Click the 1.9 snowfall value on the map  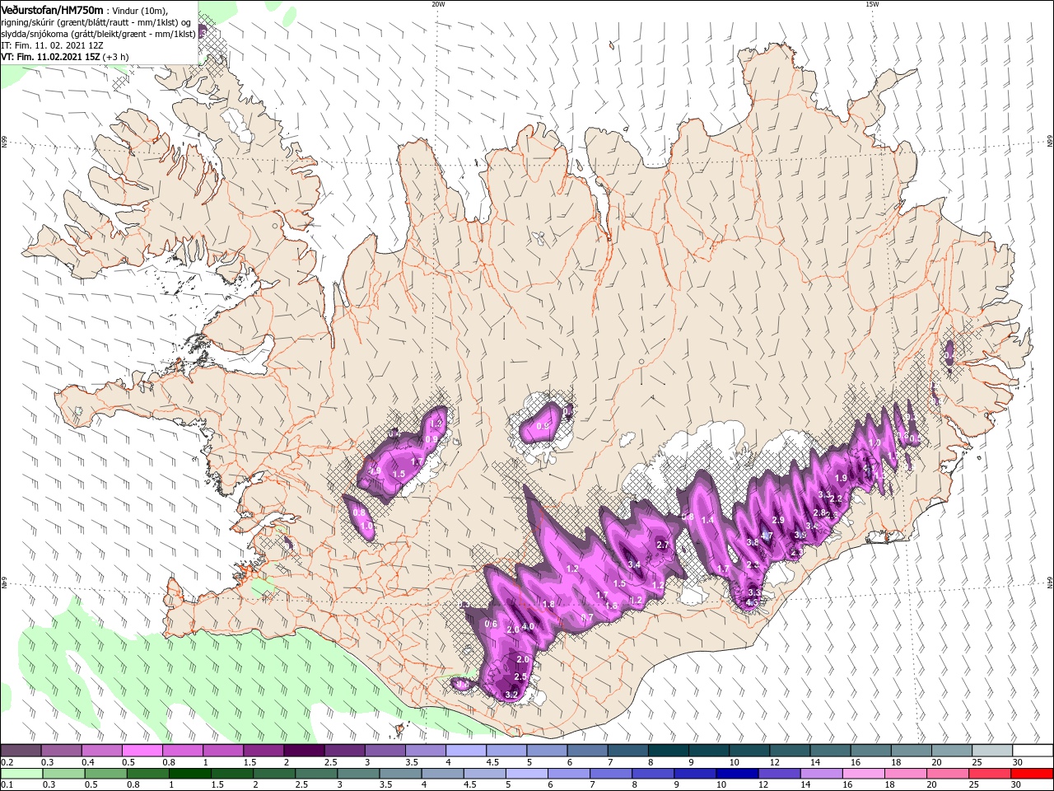[x=841, y=478]
